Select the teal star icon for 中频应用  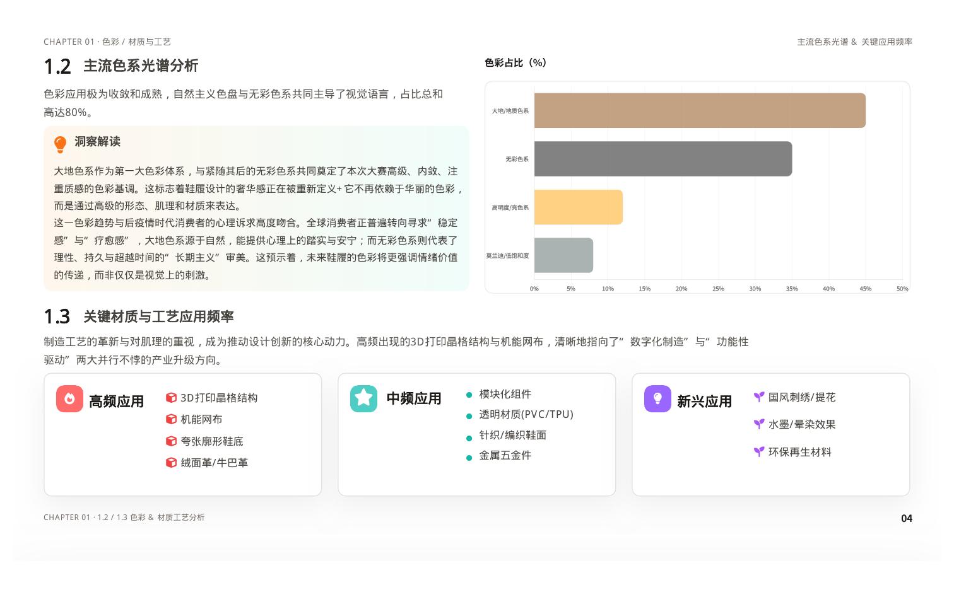coord(363,398)
